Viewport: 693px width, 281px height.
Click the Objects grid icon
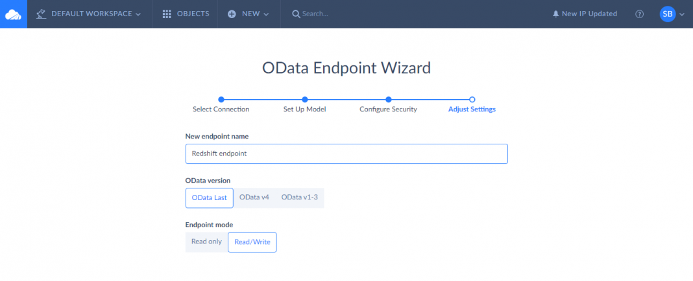click(167, 14)
